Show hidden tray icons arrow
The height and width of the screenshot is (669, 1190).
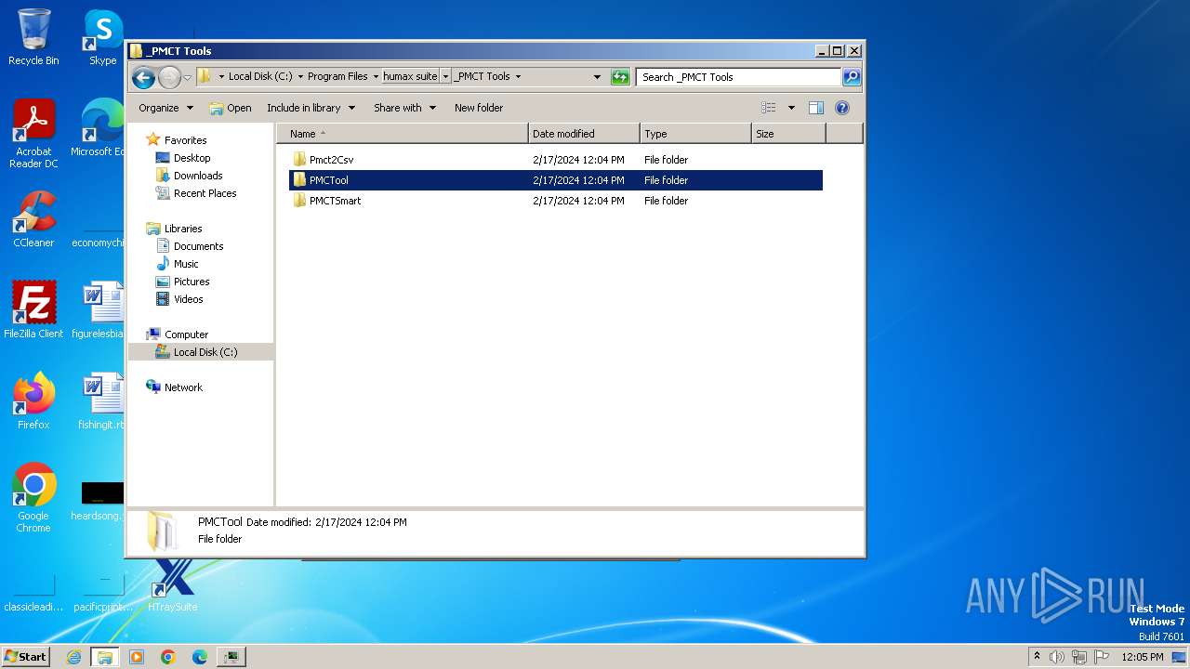coord(1037,657)
